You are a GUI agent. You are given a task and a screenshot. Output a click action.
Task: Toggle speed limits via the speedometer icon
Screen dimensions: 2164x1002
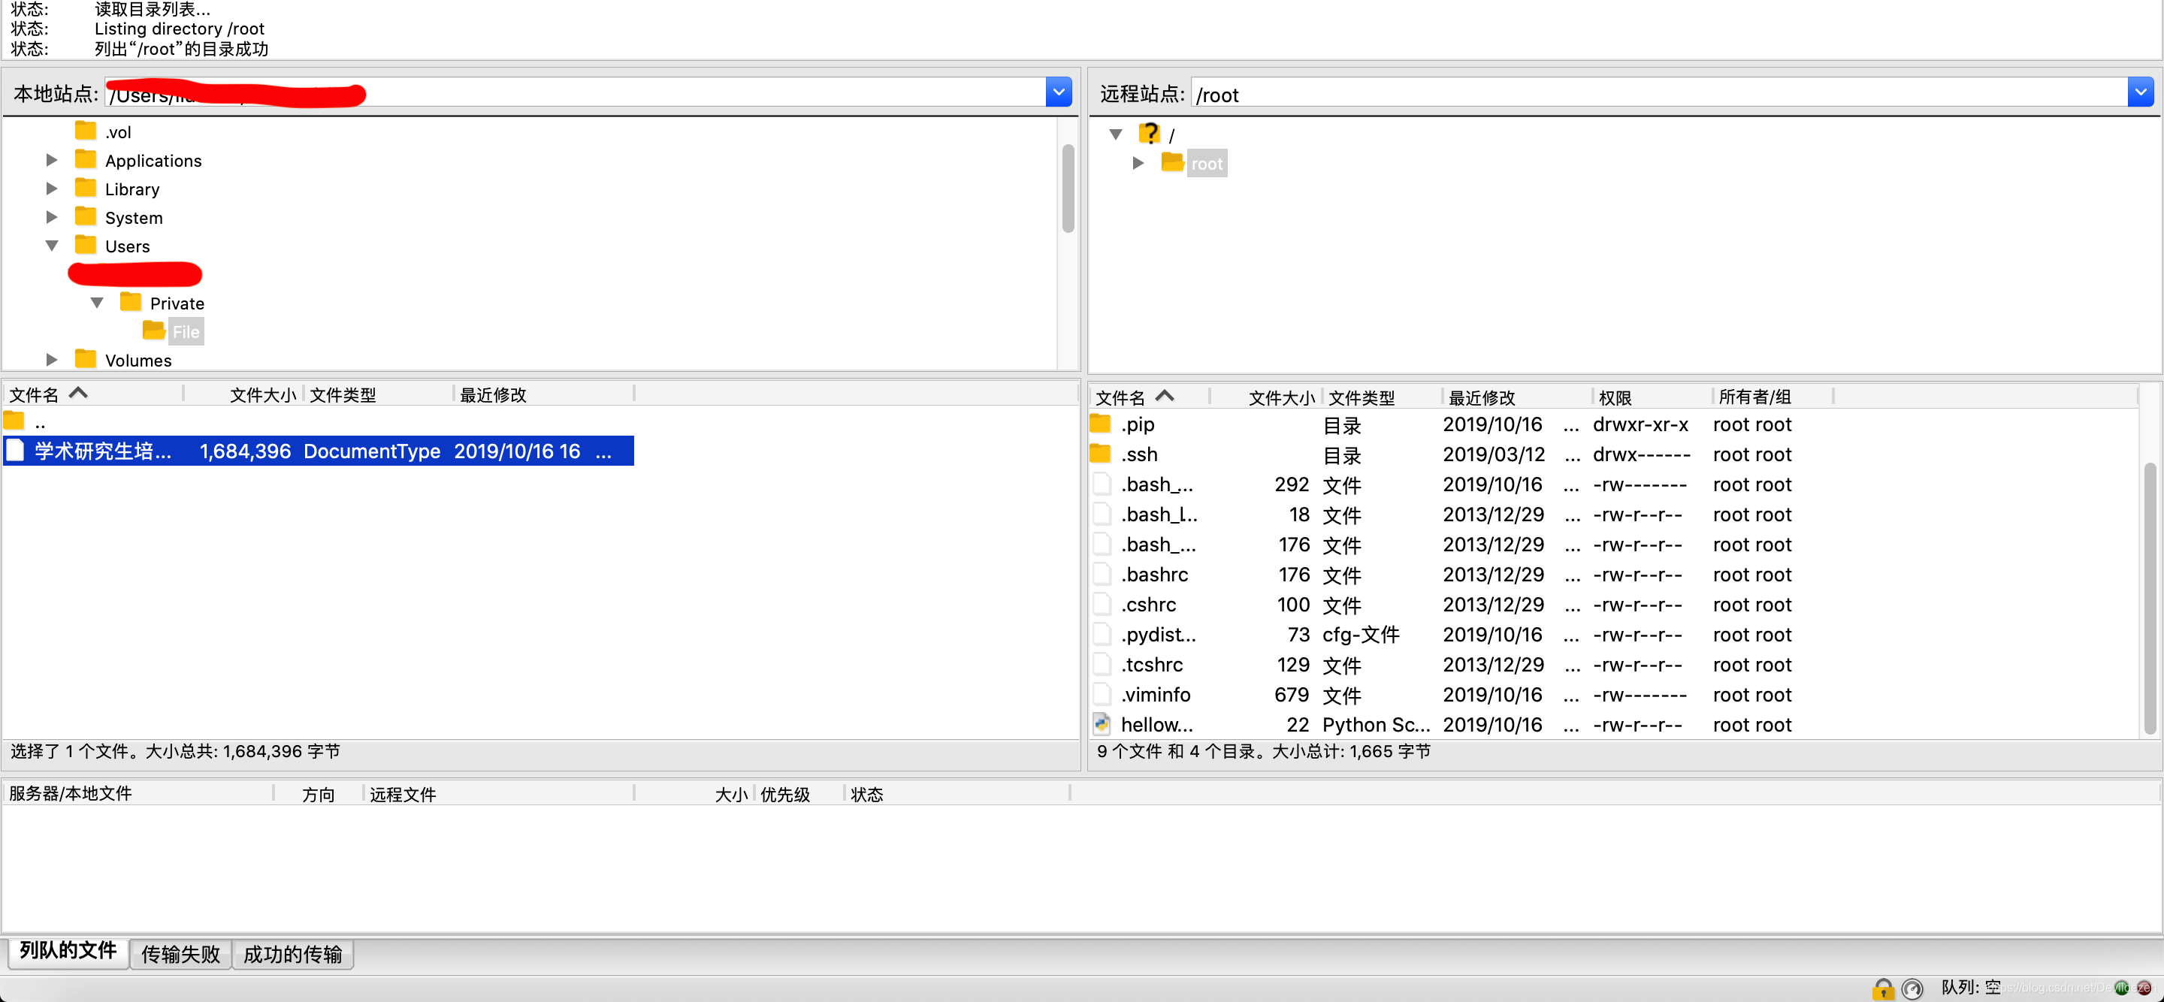click(1913, 989)
